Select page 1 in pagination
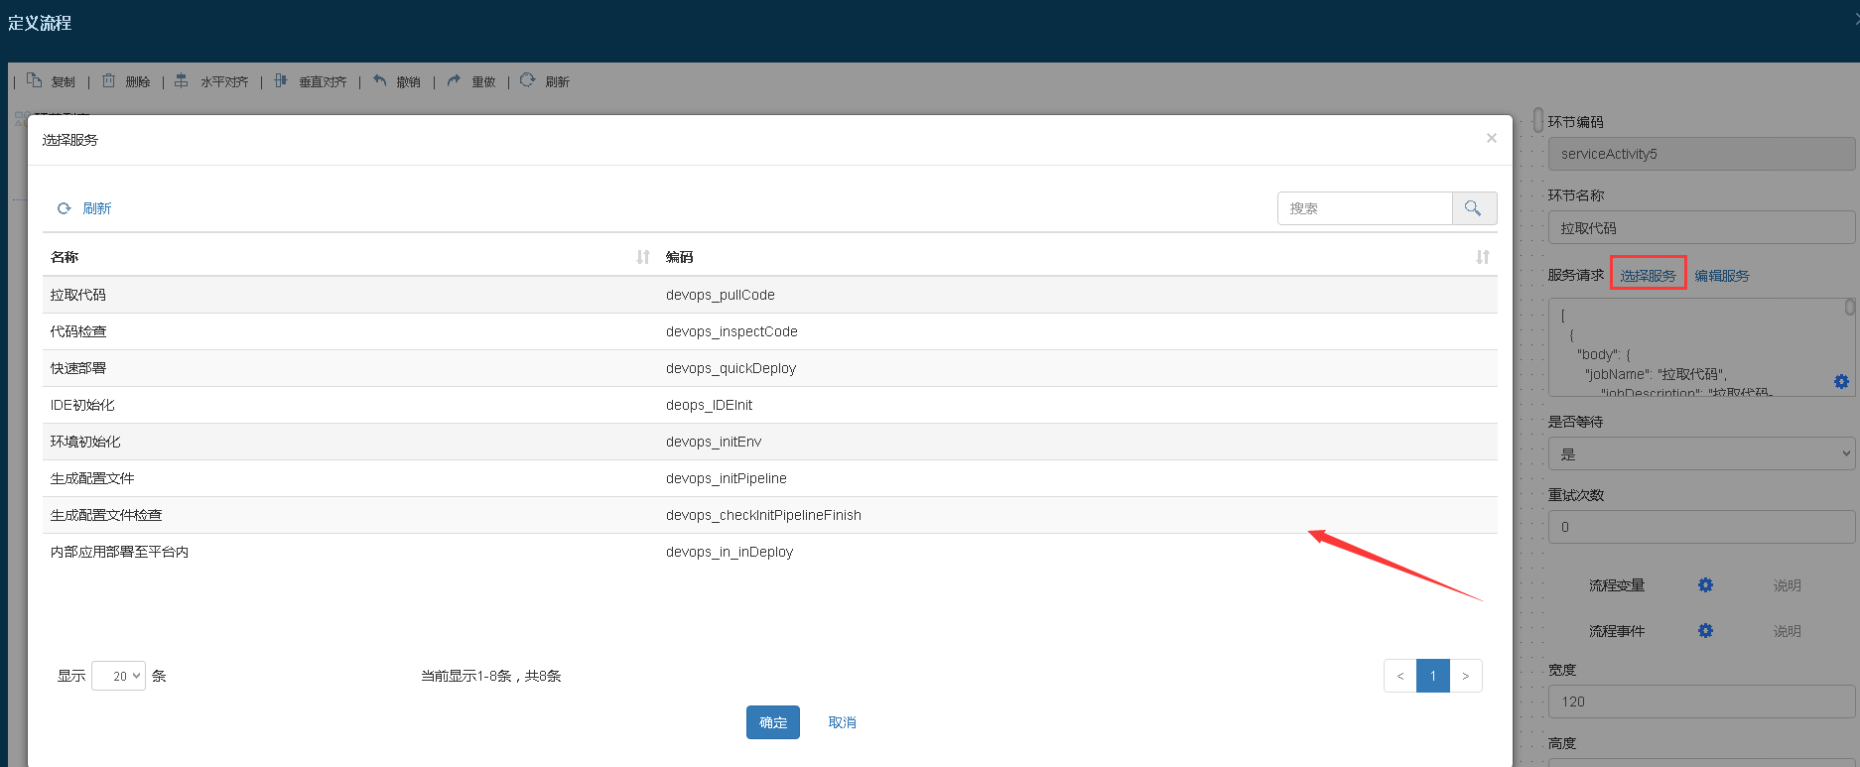Viewport: 1860px width, 767px height. tap(1433, 676)
